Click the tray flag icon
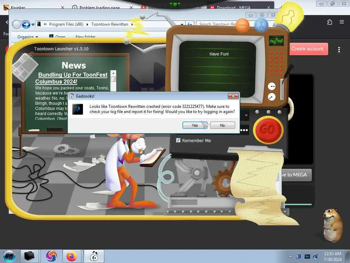Viewport: 350px width, 263px height. point(299,256)
